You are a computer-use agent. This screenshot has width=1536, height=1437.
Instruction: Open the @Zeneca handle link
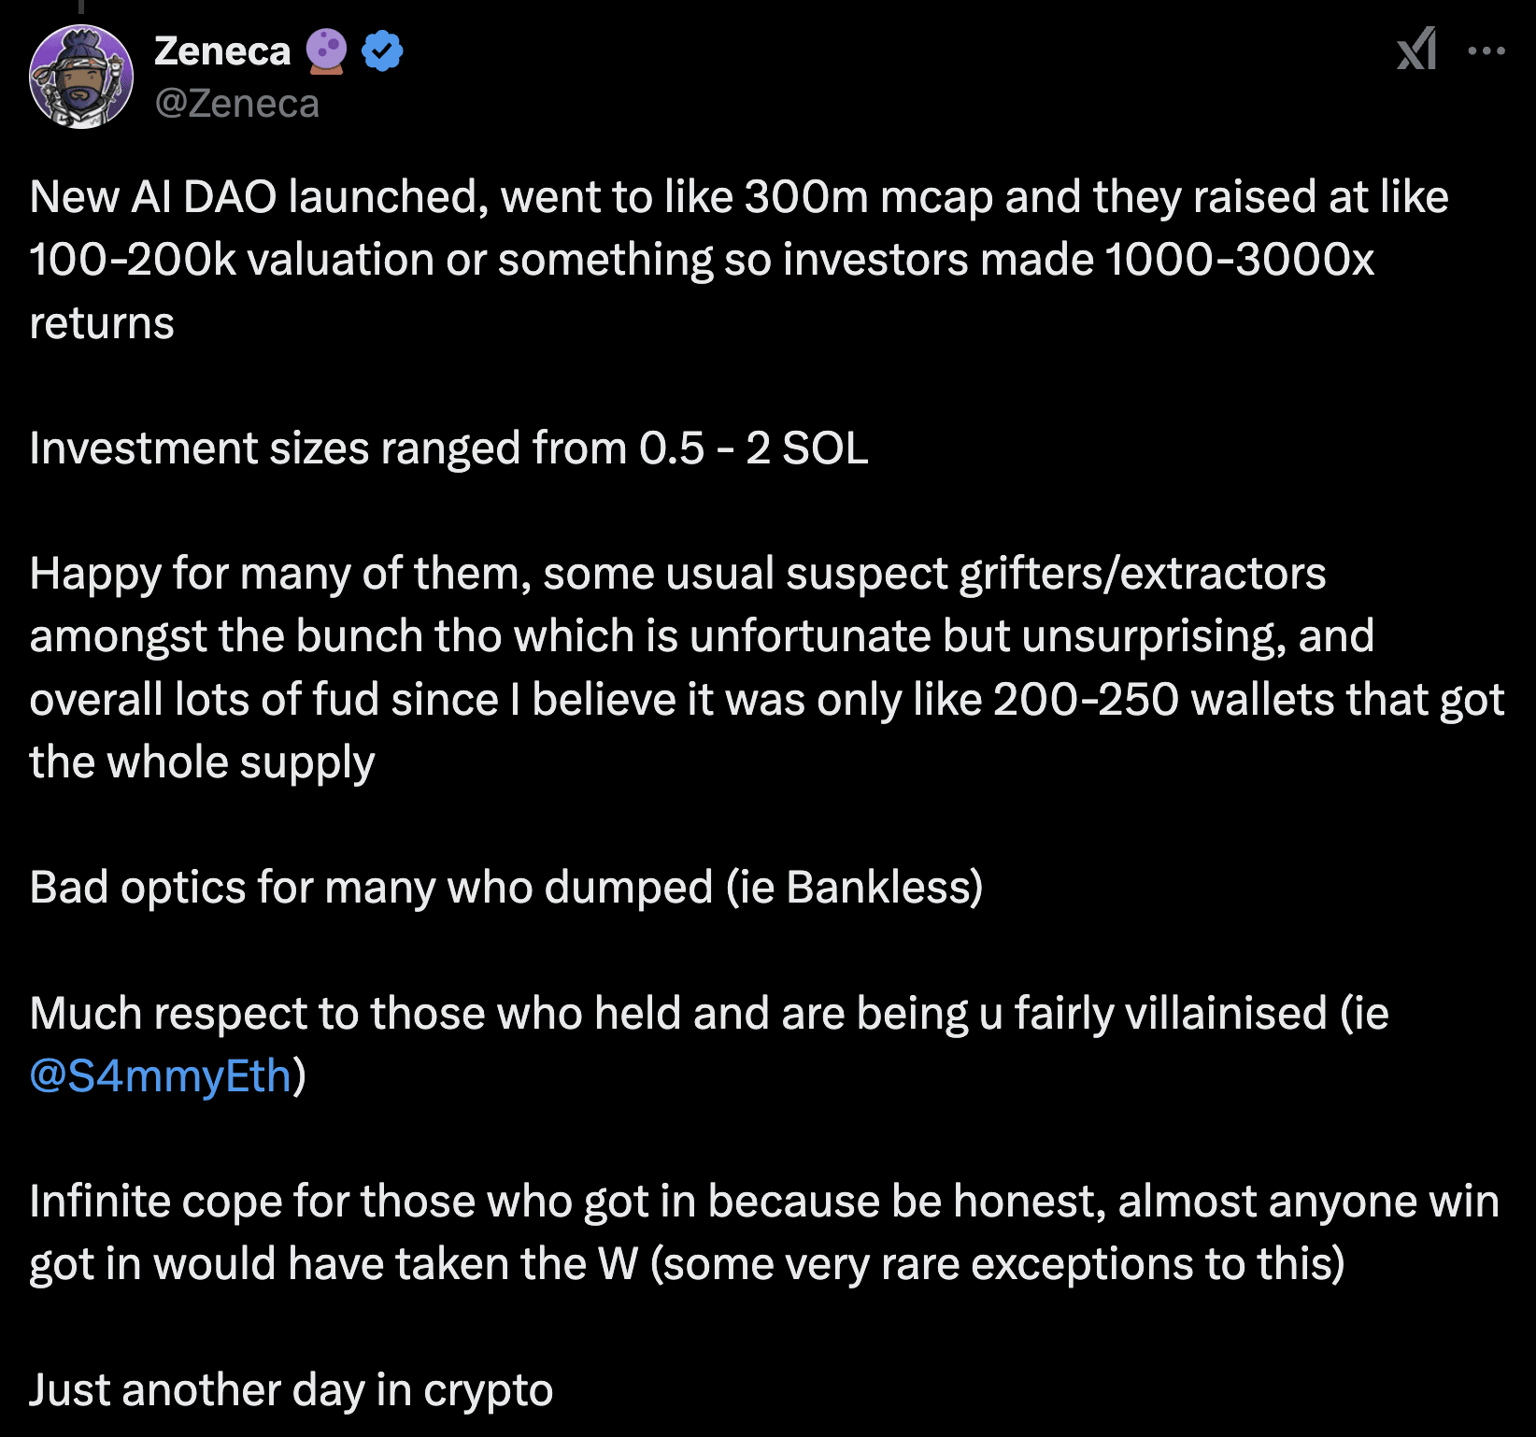[237, 104]
